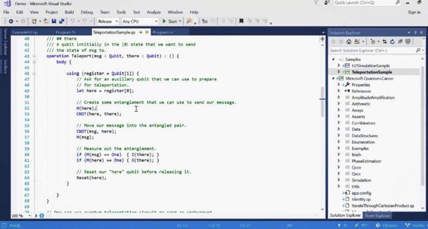Click the Save file icon

pos(54,21)
